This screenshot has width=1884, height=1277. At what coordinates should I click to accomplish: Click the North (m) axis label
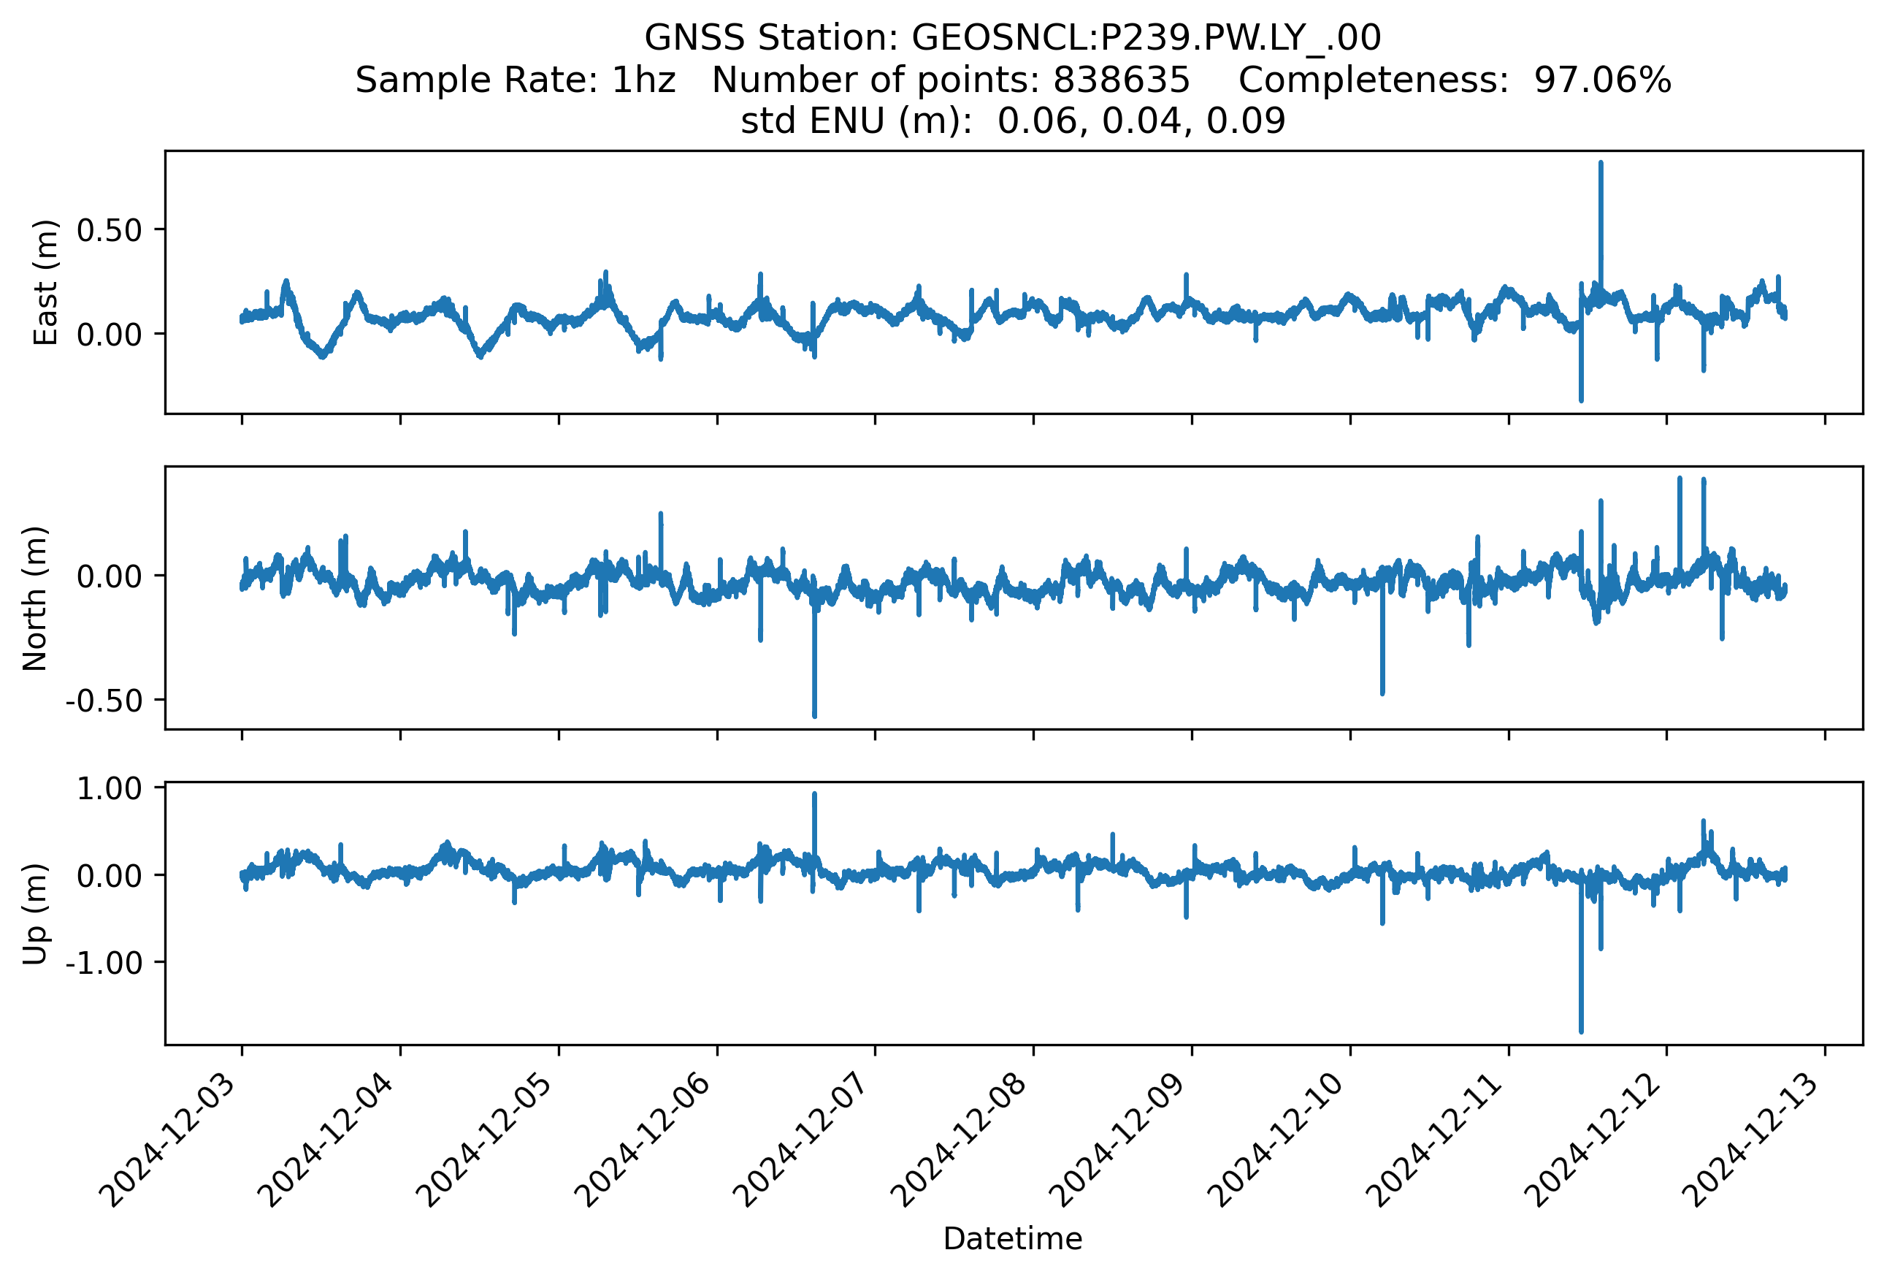tap(35, 598)
